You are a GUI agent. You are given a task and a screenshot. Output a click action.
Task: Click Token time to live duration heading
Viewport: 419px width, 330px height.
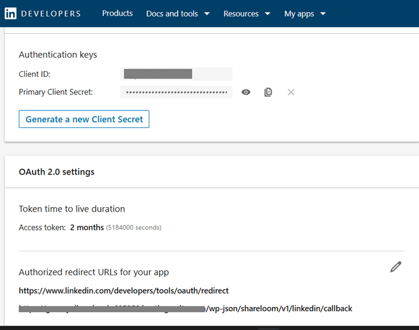[x=72, y=209]
